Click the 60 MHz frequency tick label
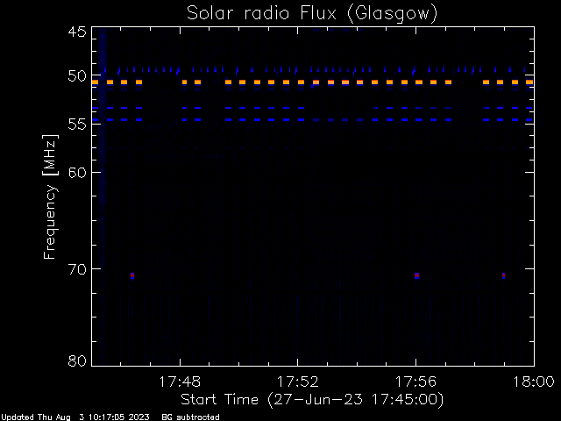Screen dimensions: 561x421 point(77,173)
